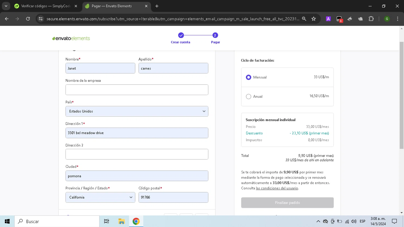Click the Ciudad field
The height and width of the screenshot is (227, 404).
(x=137, y=176)
